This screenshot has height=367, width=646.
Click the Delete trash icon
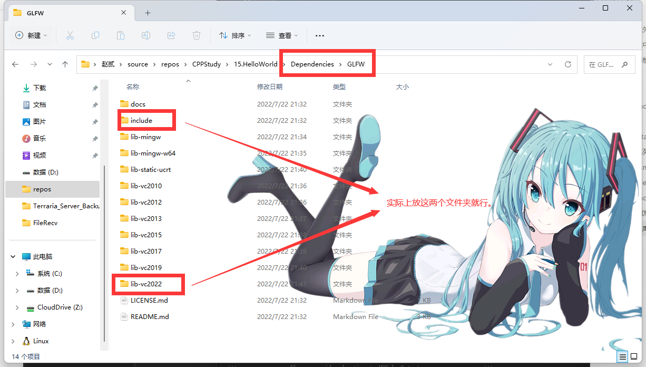click(197, 35)
